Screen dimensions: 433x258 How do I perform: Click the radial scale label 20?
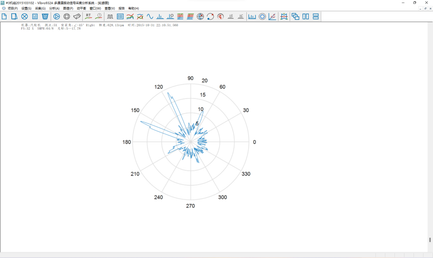pos(204,80)
